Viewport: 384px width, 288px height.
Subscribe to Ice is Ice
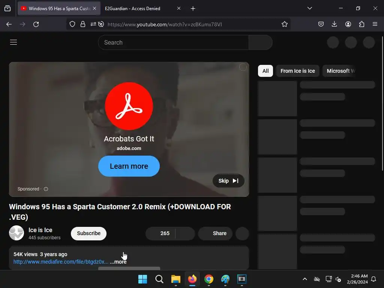pyautogui.click(x=88, y=233)
